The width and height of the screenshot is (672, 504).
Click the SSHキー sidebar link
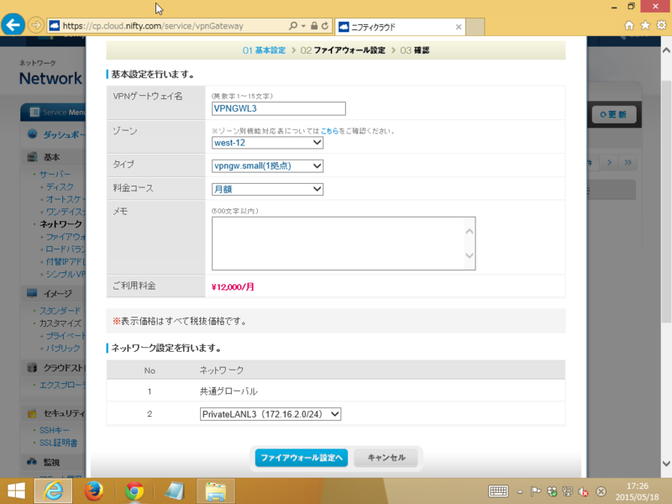[x=54, y=430]
